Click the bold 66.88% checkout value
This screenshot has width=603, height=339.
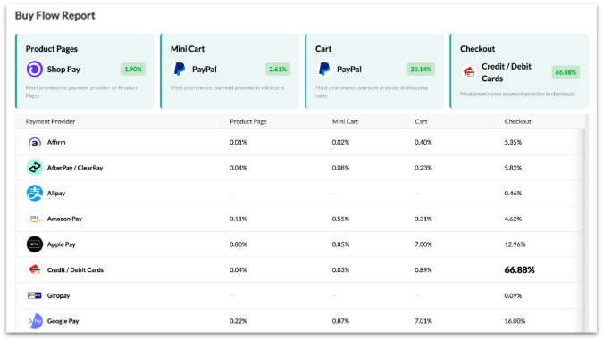point(520,270)
